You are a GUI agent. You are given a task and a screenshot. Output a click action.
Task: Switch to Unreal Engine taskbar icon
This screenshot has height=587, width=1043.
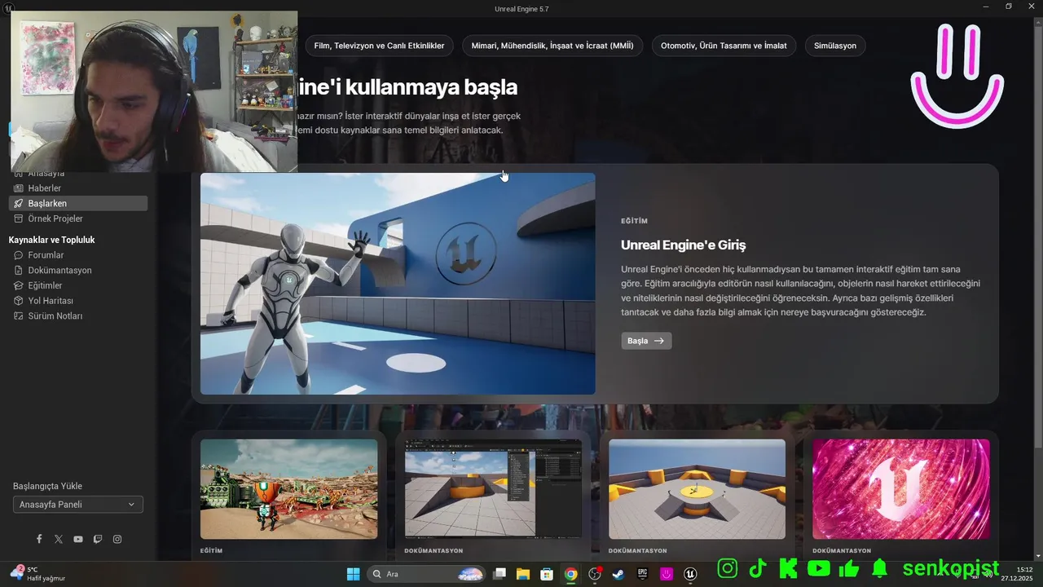coord(691,574)
